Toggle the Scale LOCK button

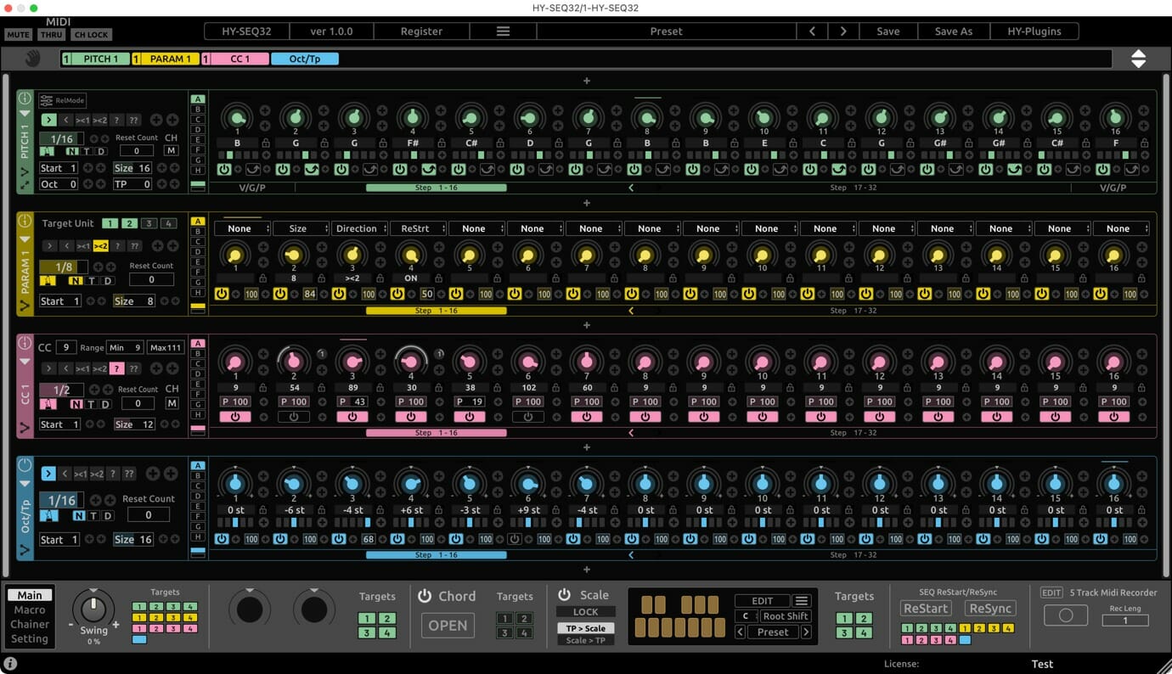coord(585,611)
